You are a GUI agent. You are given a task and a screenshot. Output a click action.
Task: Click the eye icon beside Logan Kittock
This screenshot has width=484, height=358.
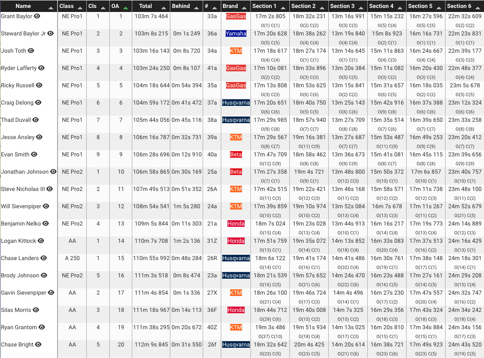(x=41, y=241)
